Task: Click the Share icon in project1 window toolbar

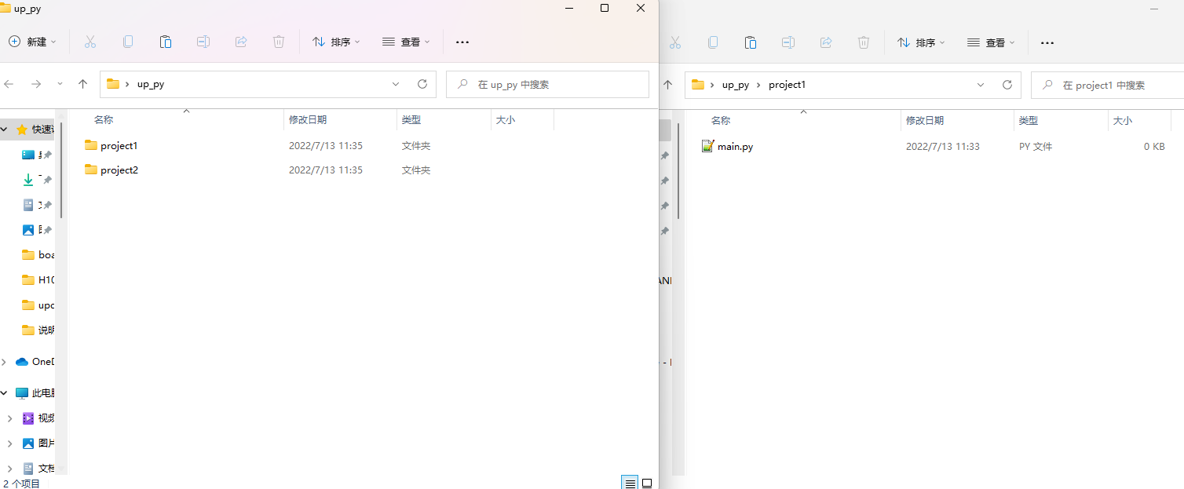Action: point(826,42)
